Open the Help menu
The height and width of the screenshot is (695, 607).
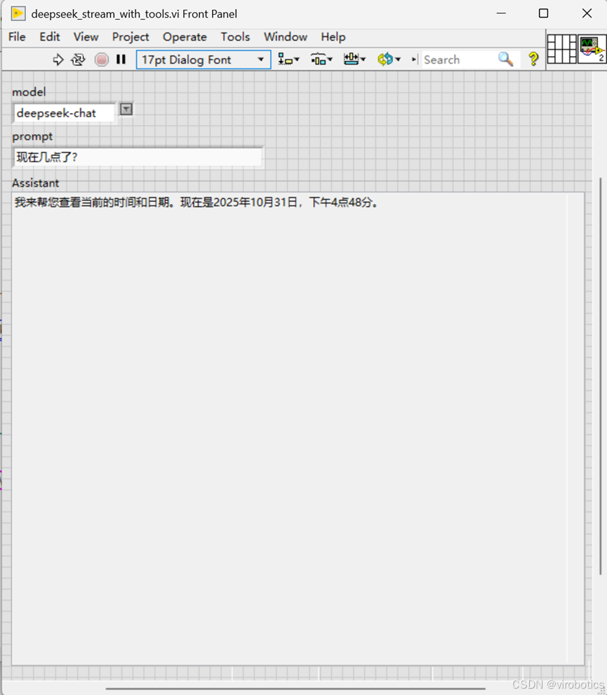(333, 36)
